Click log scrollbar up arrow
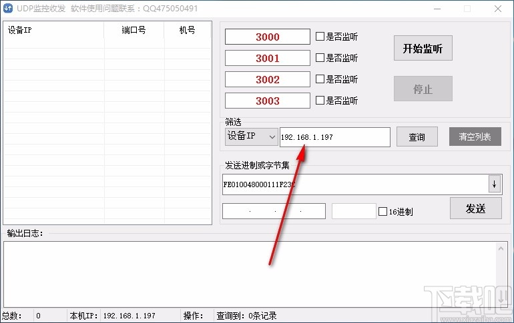 (x=501, y=249)
